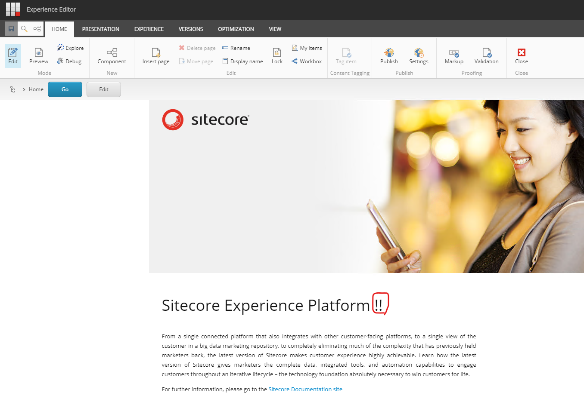Open the EXPERIENCE tab
This screenshot has height=414, width=584.
[149, 29]
